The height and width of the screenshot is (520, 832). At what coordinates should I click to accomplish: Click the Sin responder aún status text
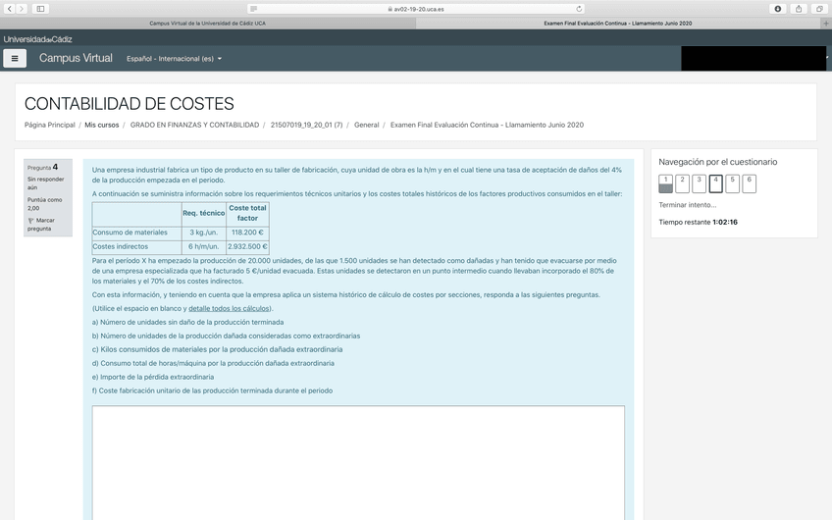coord(46,183)
